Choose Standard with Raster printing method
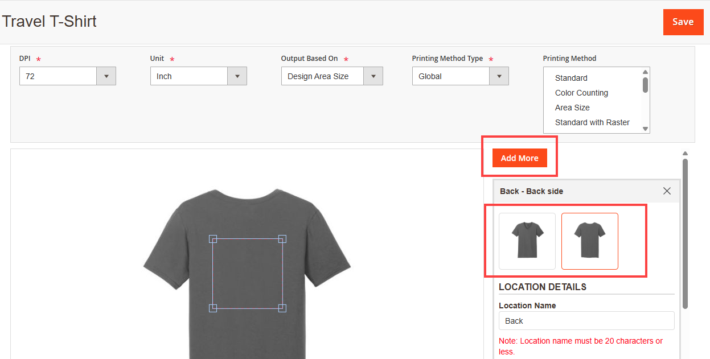710x359 pixels. pos(592,122)
